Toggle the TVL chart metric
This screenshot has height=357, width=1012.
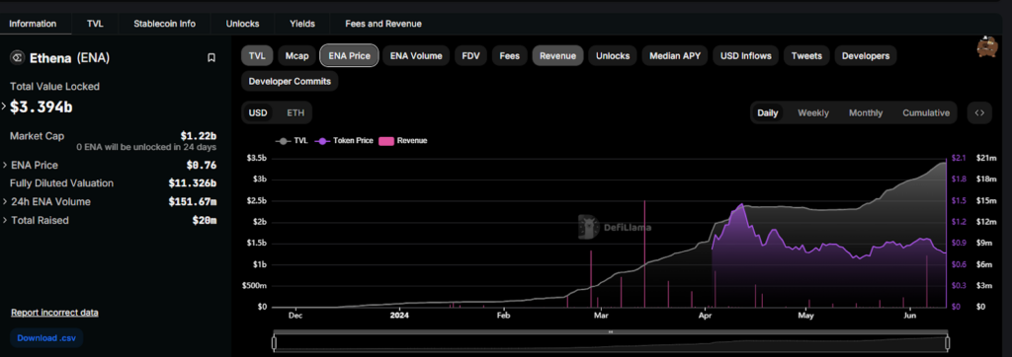point(257,56)
